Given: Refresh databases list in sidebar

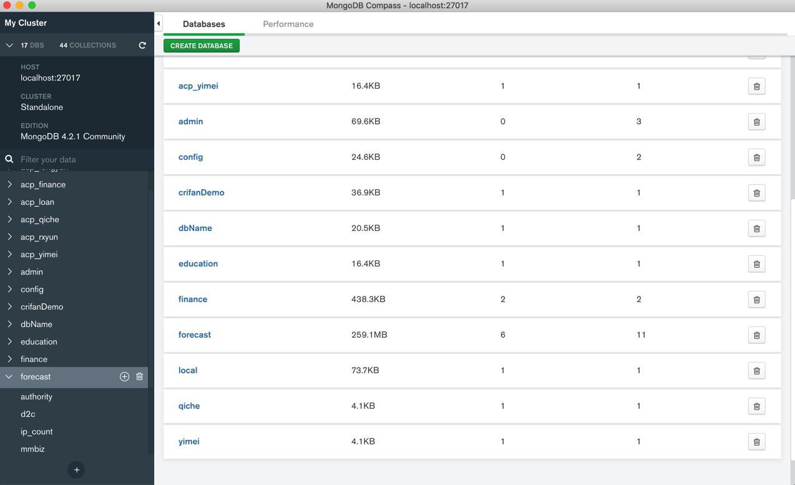Looking at the screenshot, I should [x=142, y=45].
